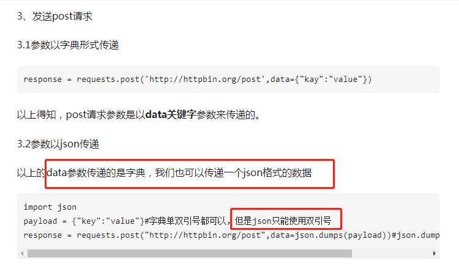Click the bold "data关键字" text
Screen dimensions: 459x269
pos(171,114)
